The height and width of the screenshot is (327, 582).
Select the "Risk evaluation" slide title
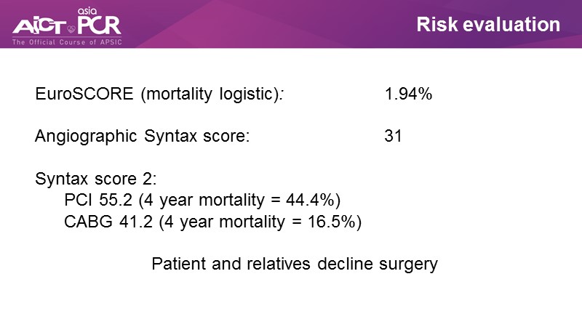(x=487, y=24)
